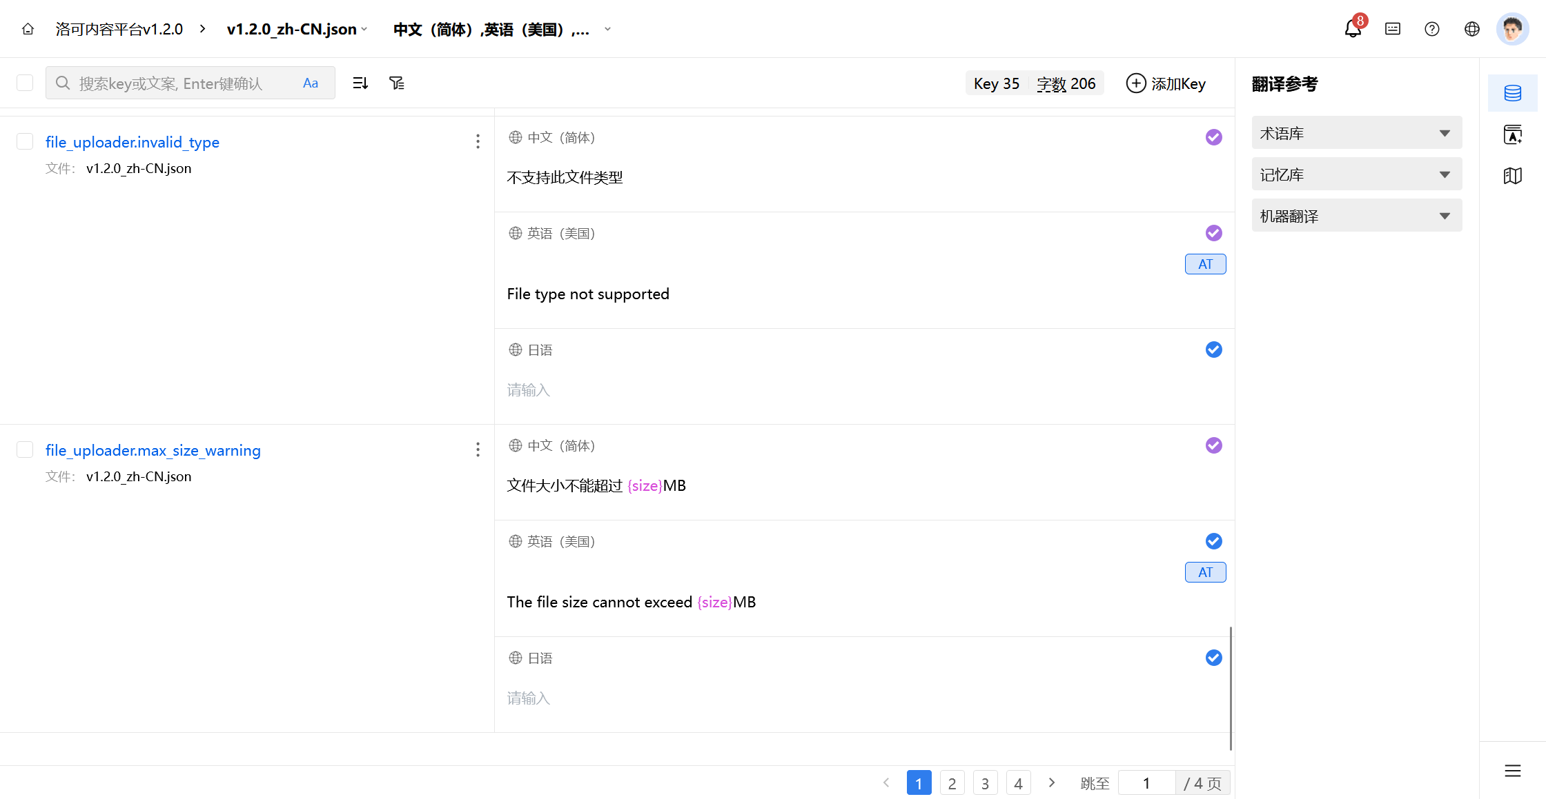1546x799 pixels.
Task: Click the sort order icon
Action: pyautogui.click(x=360, y=83)
